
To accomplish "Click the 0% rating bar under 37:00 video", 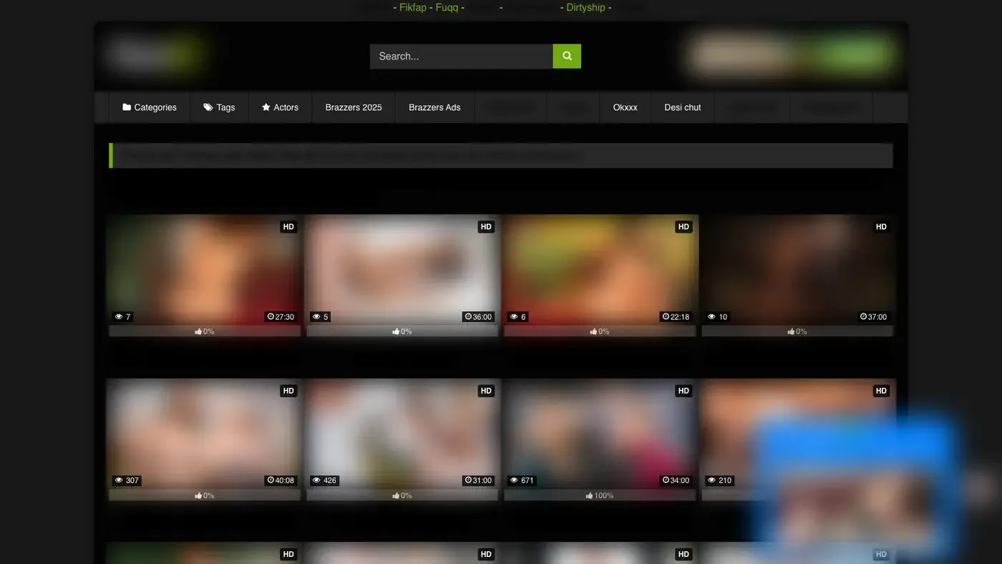I will pos(797,331).
